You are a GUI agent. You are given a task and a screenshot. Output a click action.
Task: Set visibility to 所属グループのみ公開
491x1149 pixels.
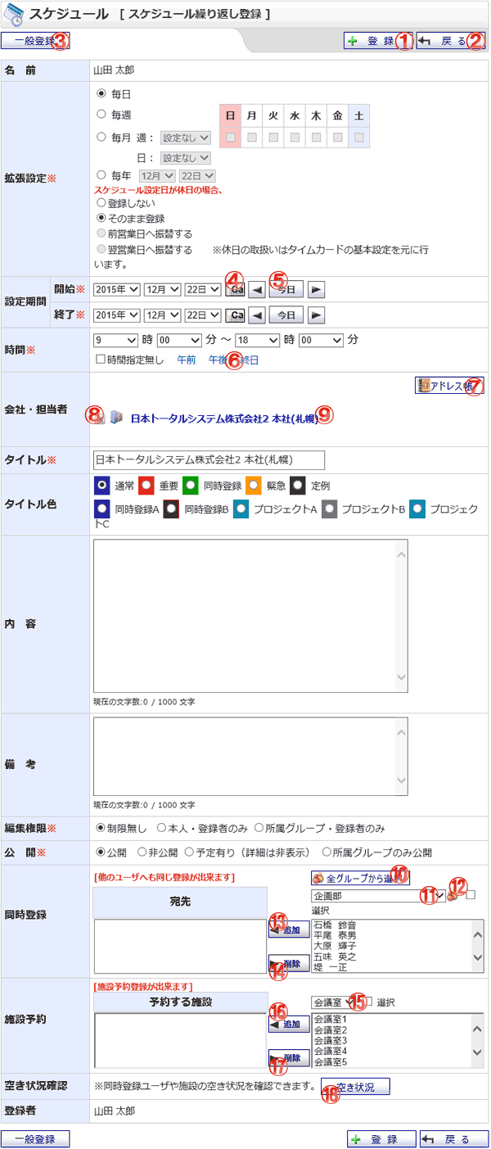click(x=327, y=853)
